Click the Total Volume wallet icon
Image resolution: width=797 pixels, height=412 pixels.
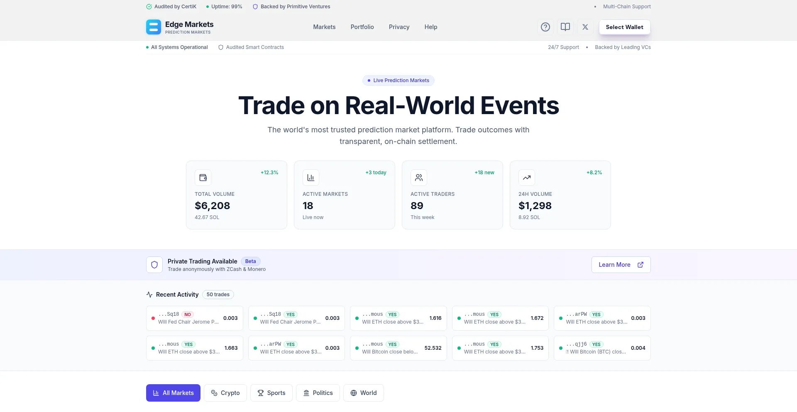click(x=203, y=178)
